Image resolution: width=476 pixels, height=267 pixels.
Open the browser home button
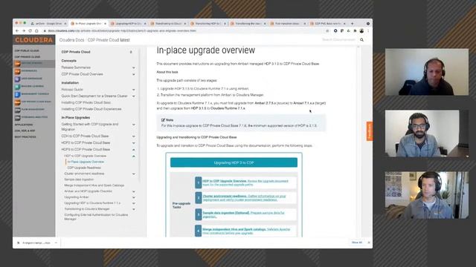[36, 31]
